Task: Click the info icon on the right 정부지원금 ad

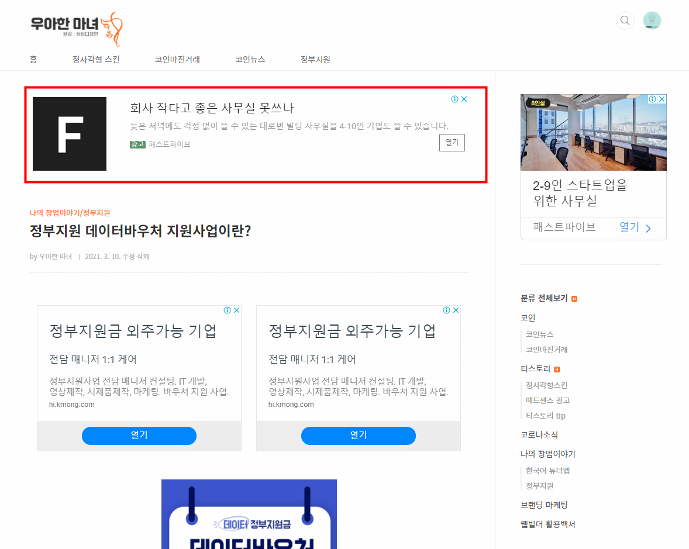Action: point(446,310)
